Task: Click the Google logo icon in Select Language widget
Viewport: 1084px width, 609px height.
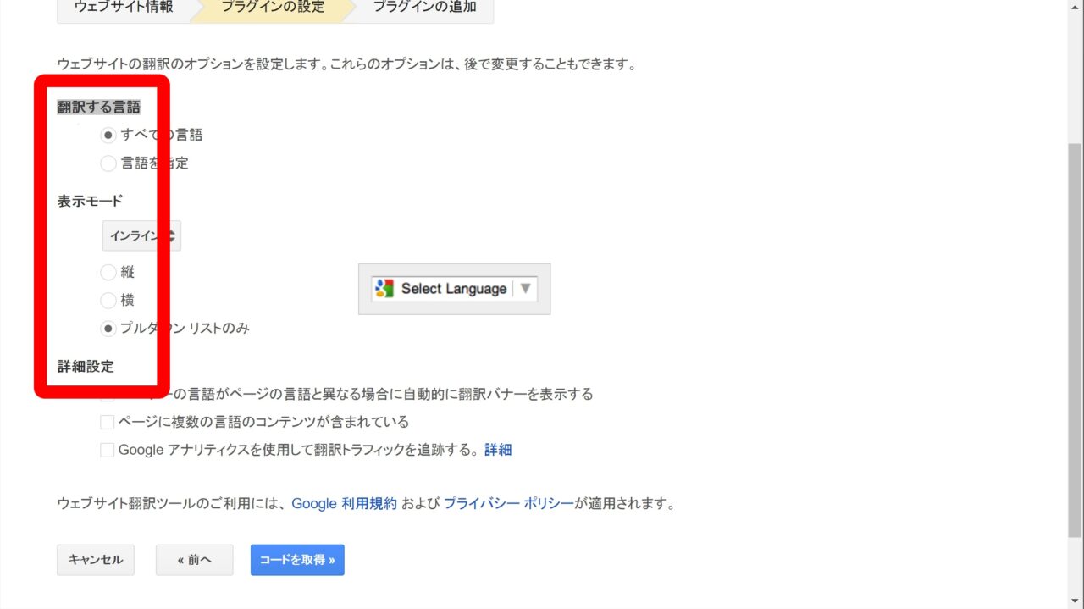Action: (x=384, y=289)
